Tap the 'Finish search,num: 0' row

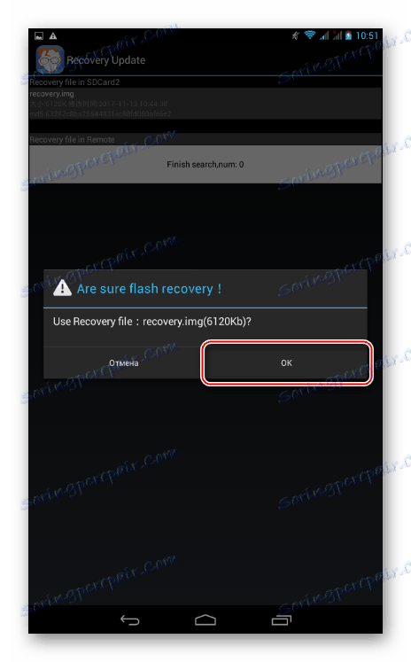pyautogui.click(x=205, y=164)
